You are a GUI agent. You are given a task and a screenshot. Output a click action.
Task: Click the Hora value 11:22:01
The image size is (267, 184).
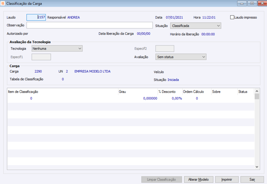coord(209,17)
